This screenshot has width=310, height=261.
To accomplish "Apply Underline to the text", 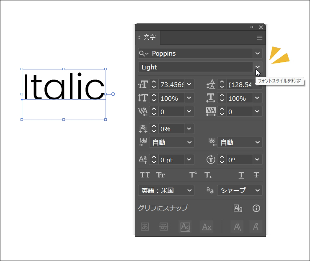I will [241, 175].
